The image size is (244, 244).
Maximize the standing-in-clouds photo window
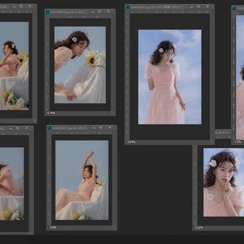199,7
